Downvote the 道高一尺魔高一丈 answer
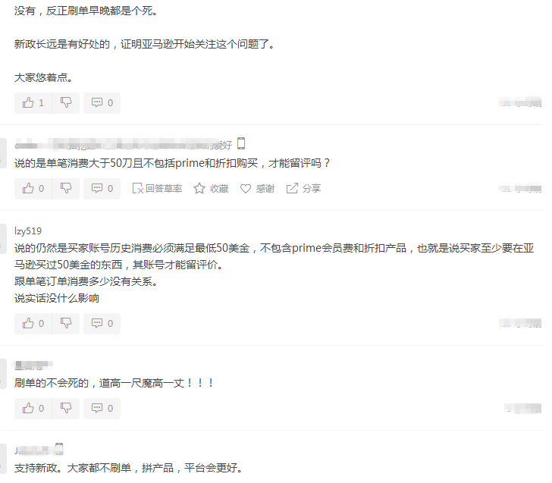 click(66, 409)
